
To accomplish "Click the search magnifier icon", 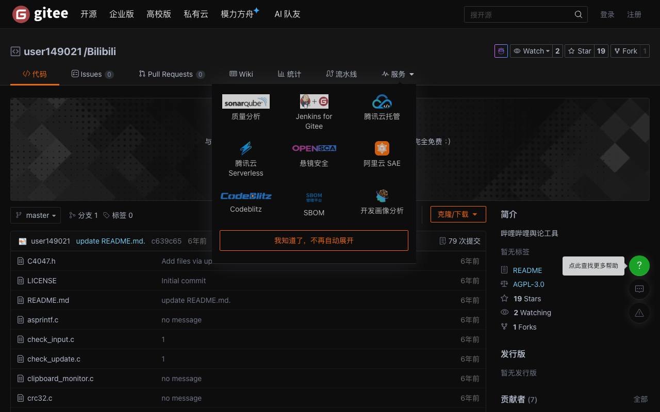I will (579, 14).
